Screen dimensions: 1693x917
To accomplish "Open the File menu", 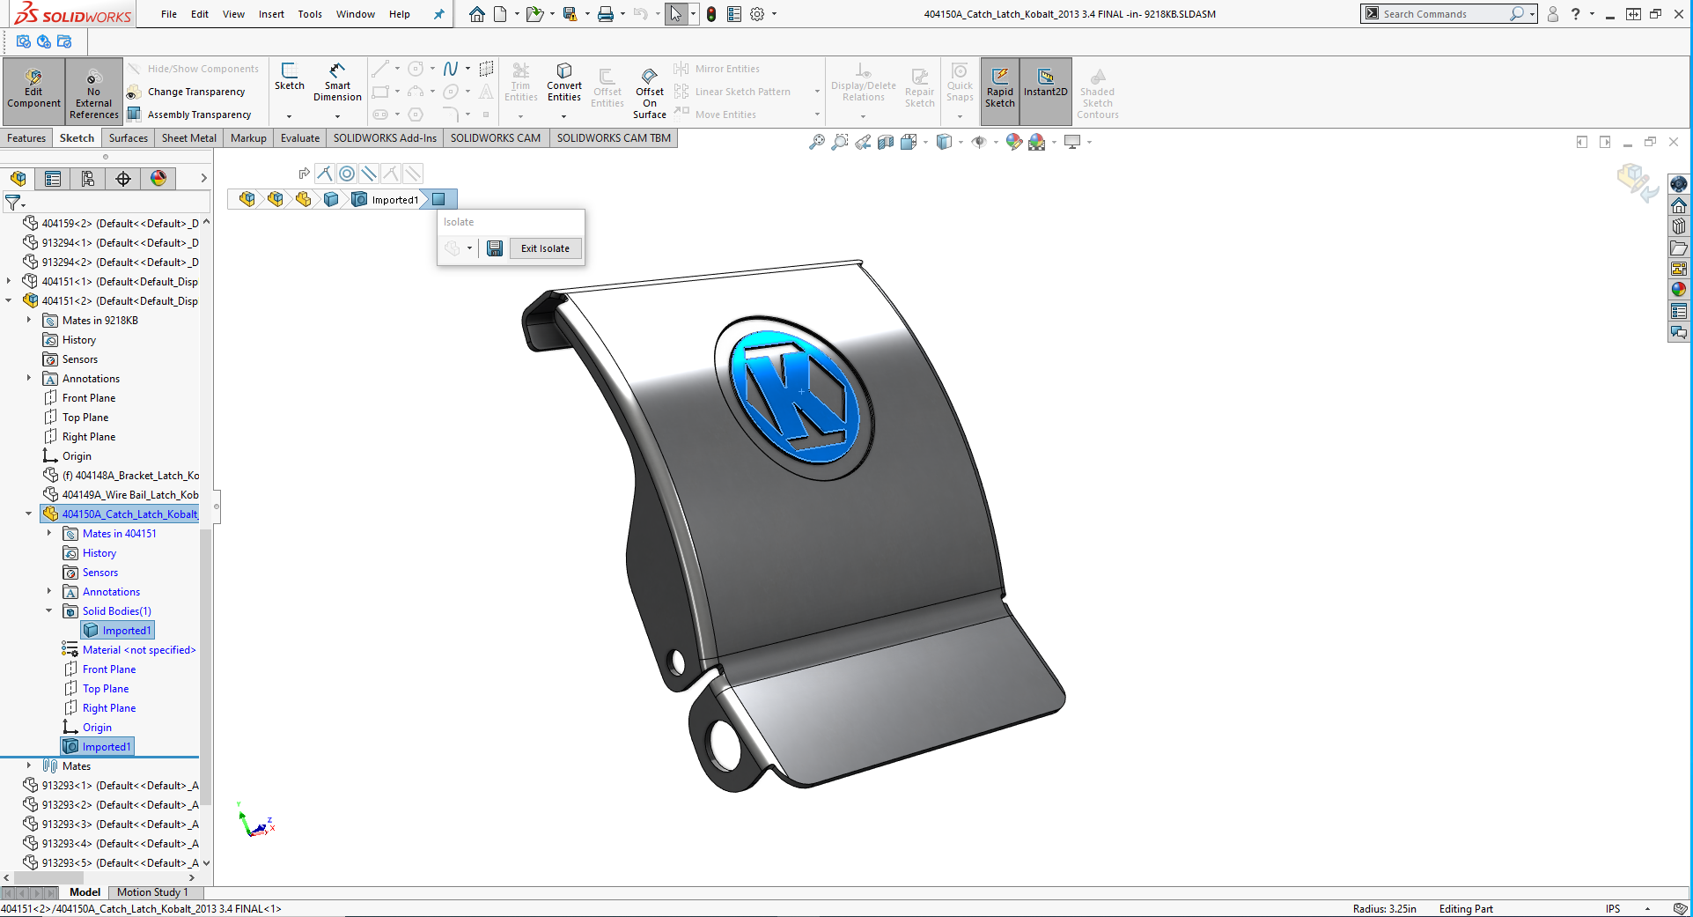I will tap(169, 14).
